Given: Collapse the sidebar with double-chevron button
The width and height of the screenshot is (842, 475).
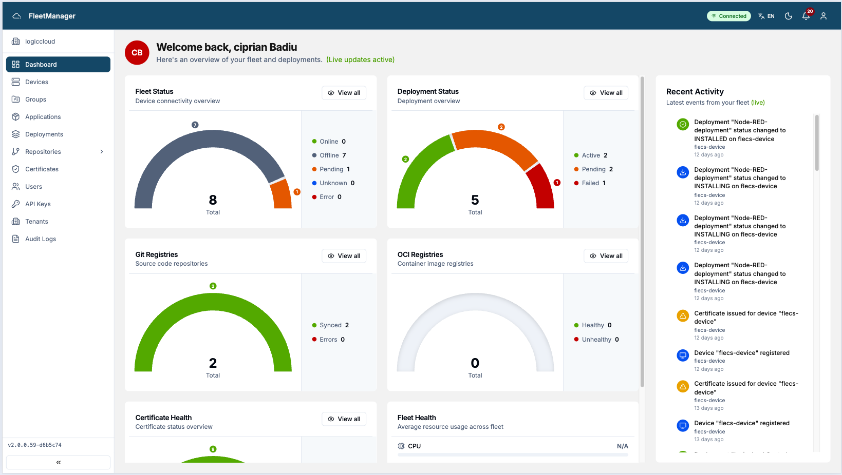Looking at the screenshot, I should click(x=58, y=462).
